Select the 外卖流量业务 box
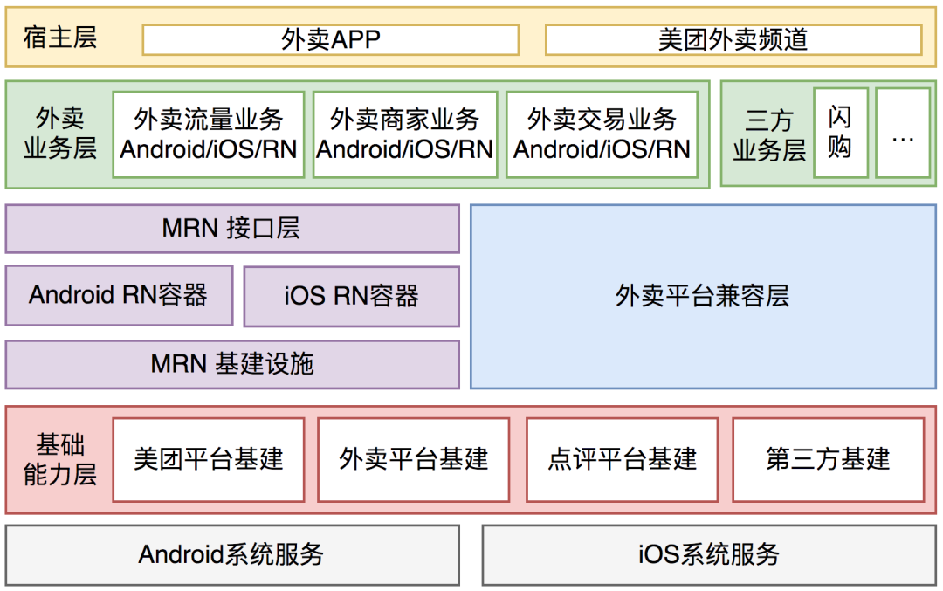This screenshot has height=591, width=943. (x=209, y=134)
